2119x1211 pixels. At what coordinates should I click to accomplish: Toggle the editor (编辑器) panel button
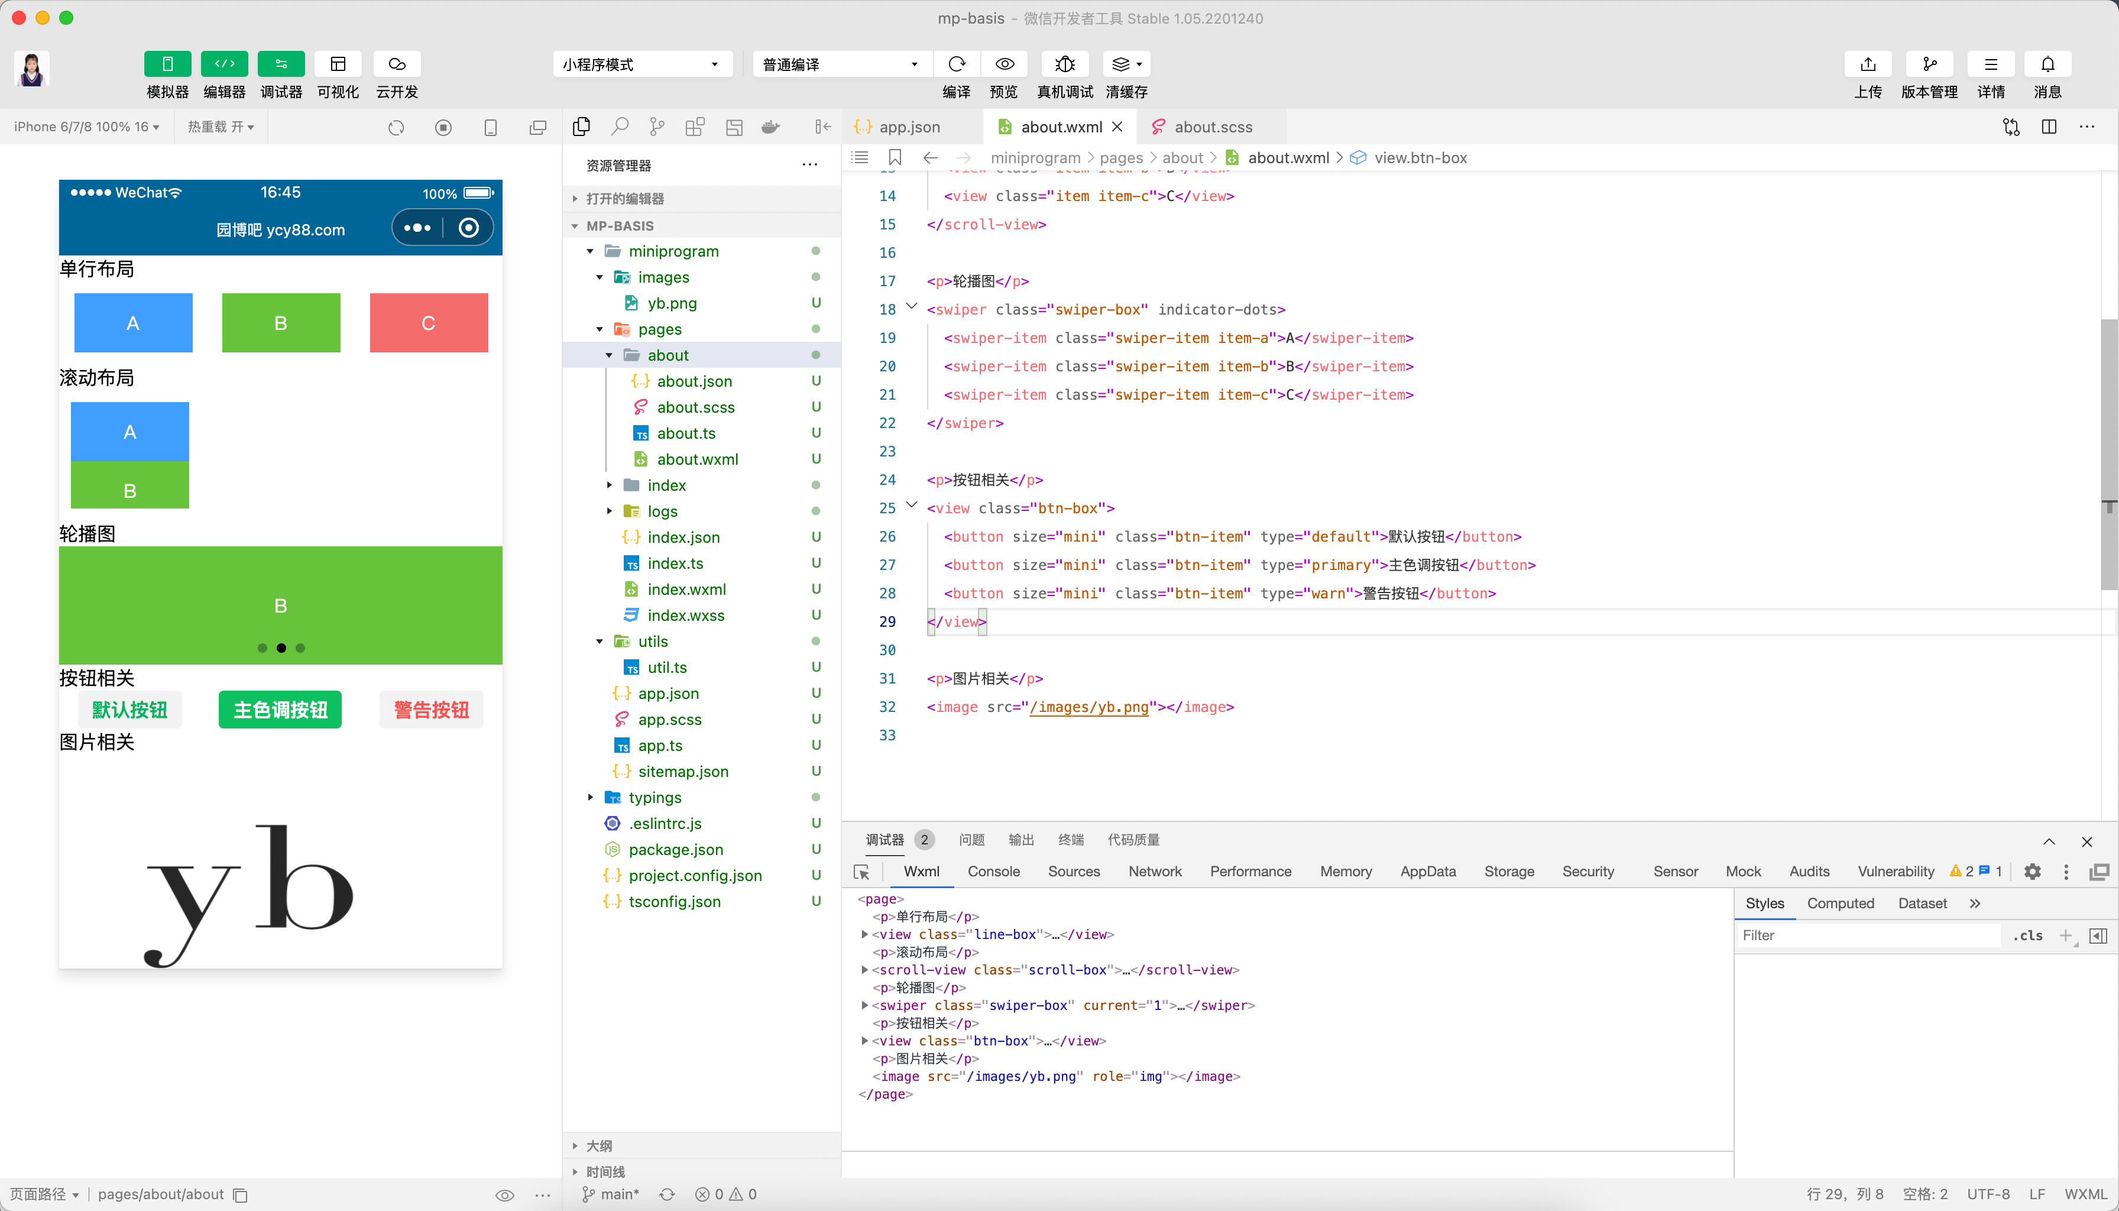(x=225, y=64)
